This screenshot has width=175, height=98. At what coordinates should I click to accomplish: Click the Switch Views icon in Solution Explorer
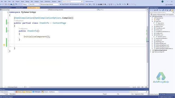157,10
